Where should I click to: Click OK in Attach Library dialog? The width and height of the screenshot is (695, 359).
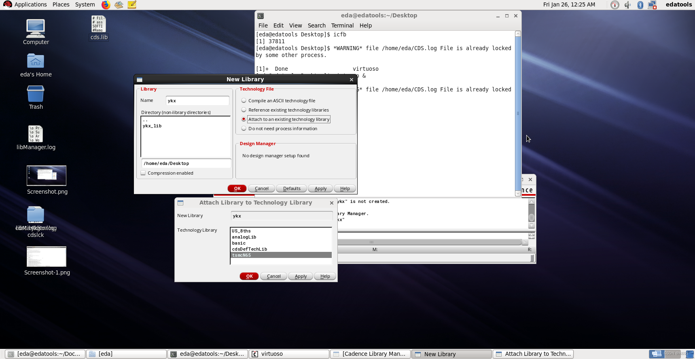point(249,276)
